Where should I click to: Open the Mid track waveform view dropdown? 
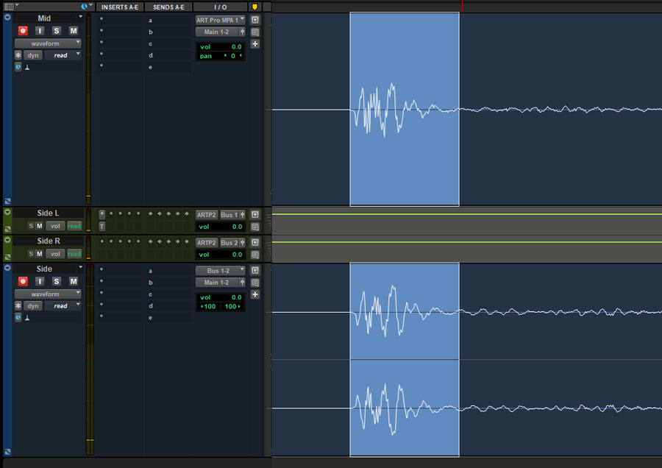48,43
